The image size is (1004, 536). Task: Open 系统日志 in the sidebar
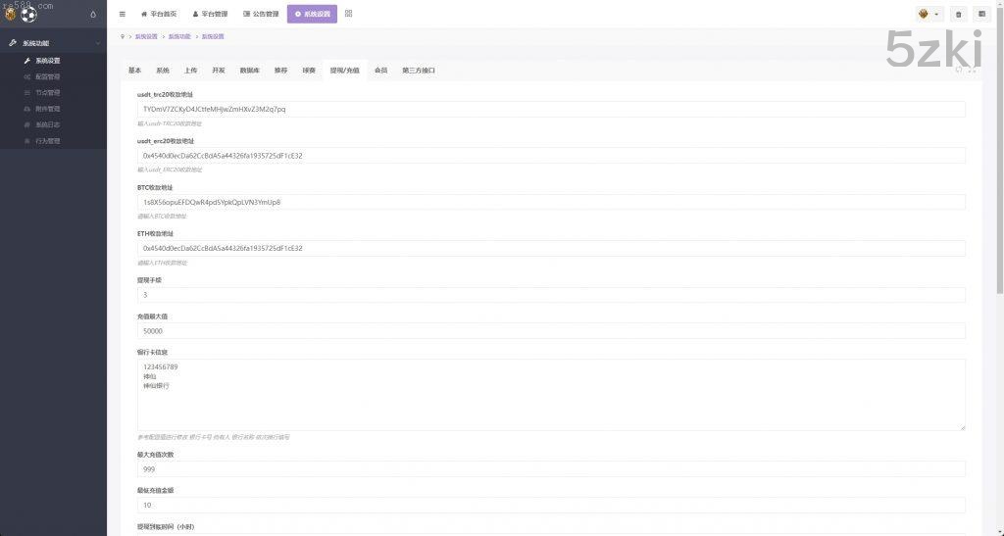click(47, 124)
